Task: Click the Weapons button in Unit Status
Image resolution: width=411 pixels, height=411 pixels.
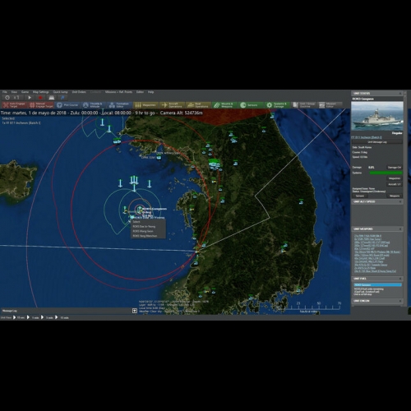Action: (395, 196)
